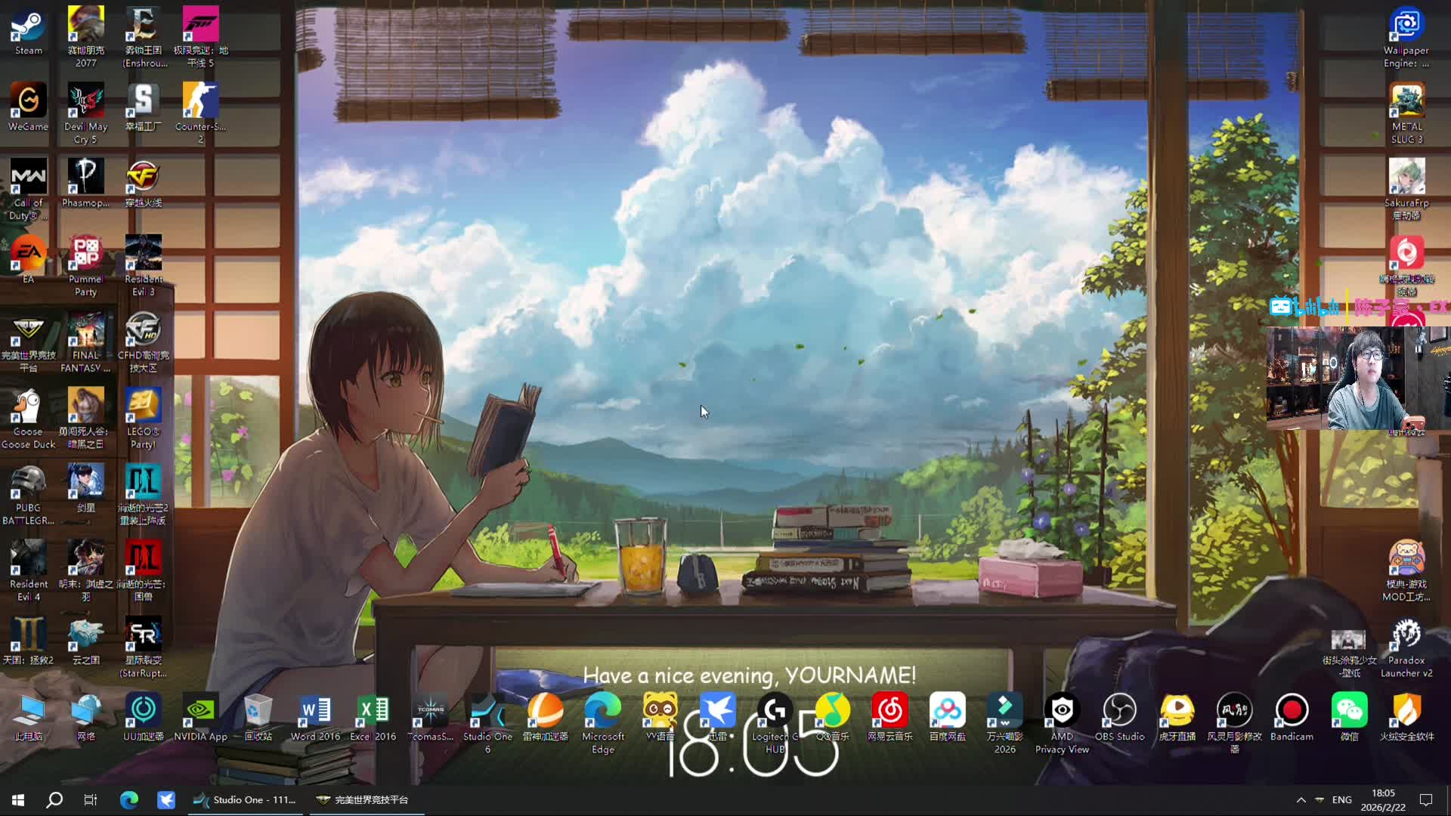Switch the ENG input language indicator
The image size is (1451, 816).
(x=1341, y=799)
